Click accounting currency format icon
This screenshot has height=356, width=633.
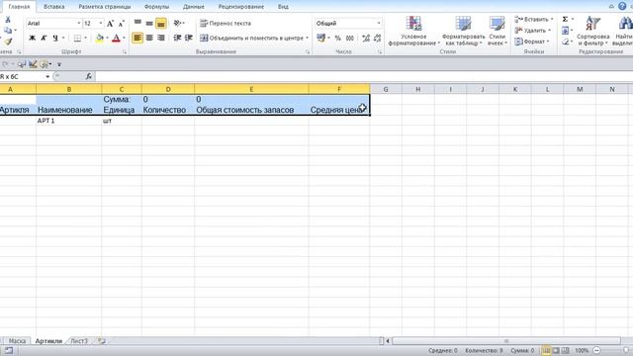(x=321, y=38)
